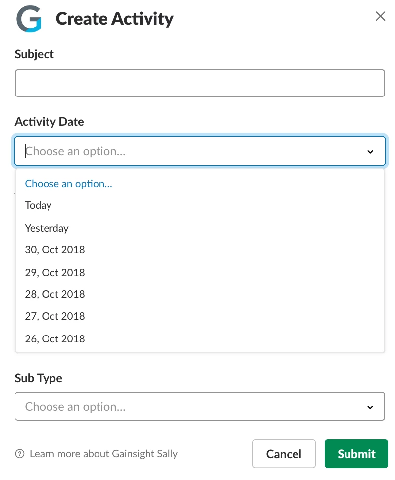Open Learn more about Gainsight Sally link
Screen dimensions: 395x480
(103, 454)
